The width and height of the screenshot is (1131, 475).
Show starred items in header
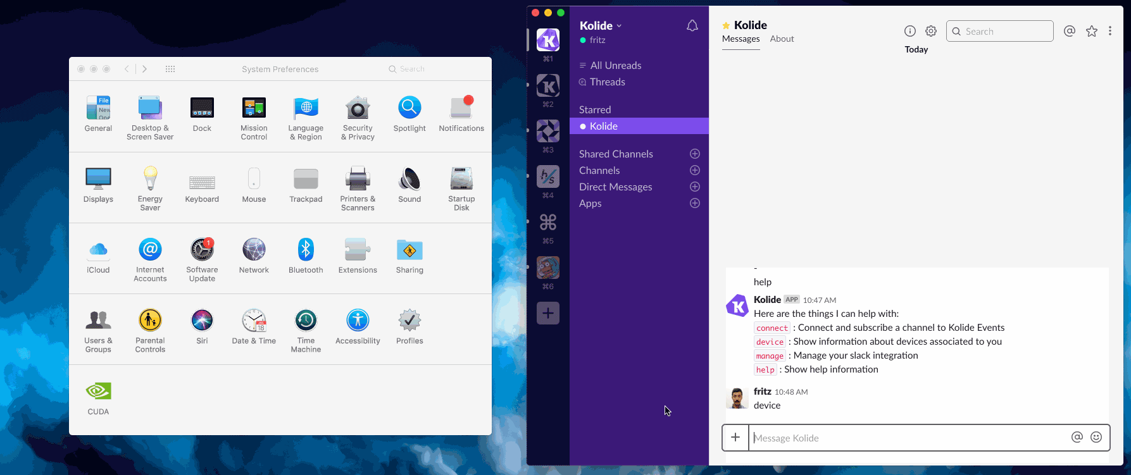(1092, 31)
